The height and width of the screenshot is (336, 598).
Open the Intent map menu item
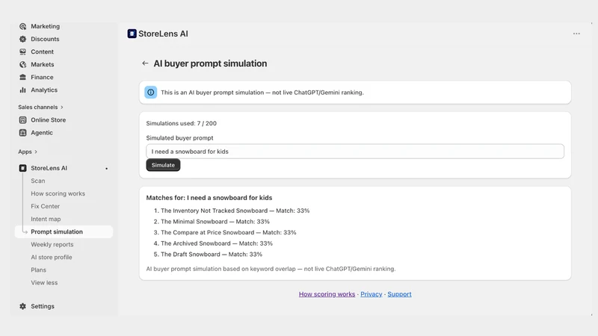pyautogui.click(x=46, y=219)
